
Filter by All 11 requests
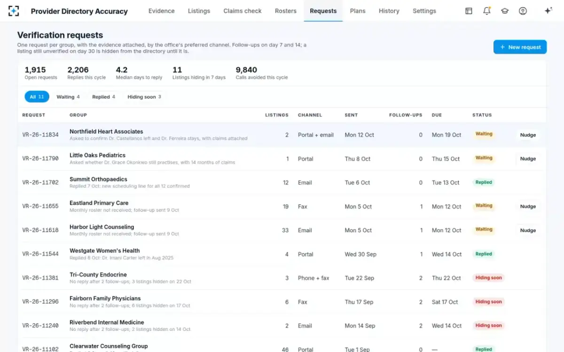tap(37, 97)
